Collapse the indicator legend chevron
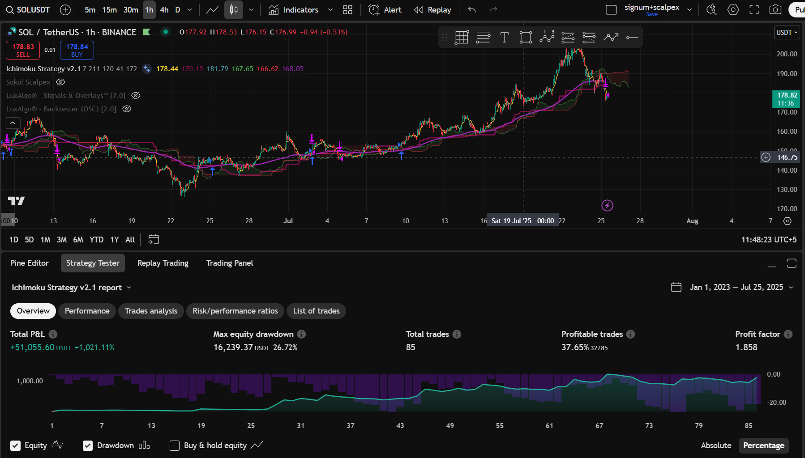Image resolution: width=805 pixels, height=458 pixels. point(13,123)
